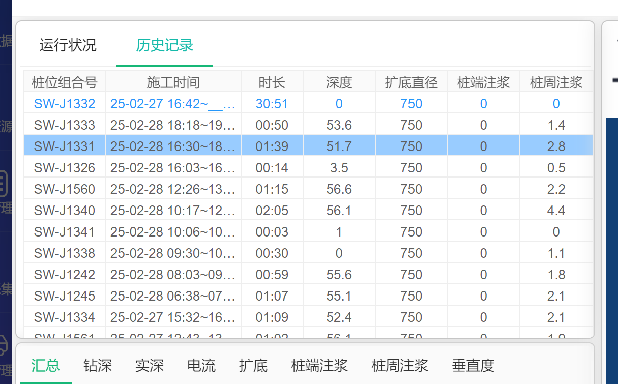The height and width of the screenshot is (384, 618).
Task: Pick the SW-J1326 record row
Action: (64, 168)
